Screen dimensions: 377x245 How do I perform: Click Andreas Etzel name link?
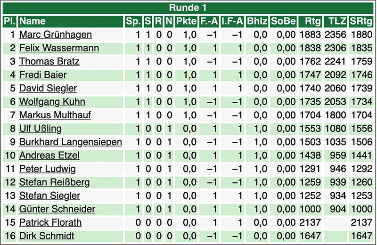49,155
